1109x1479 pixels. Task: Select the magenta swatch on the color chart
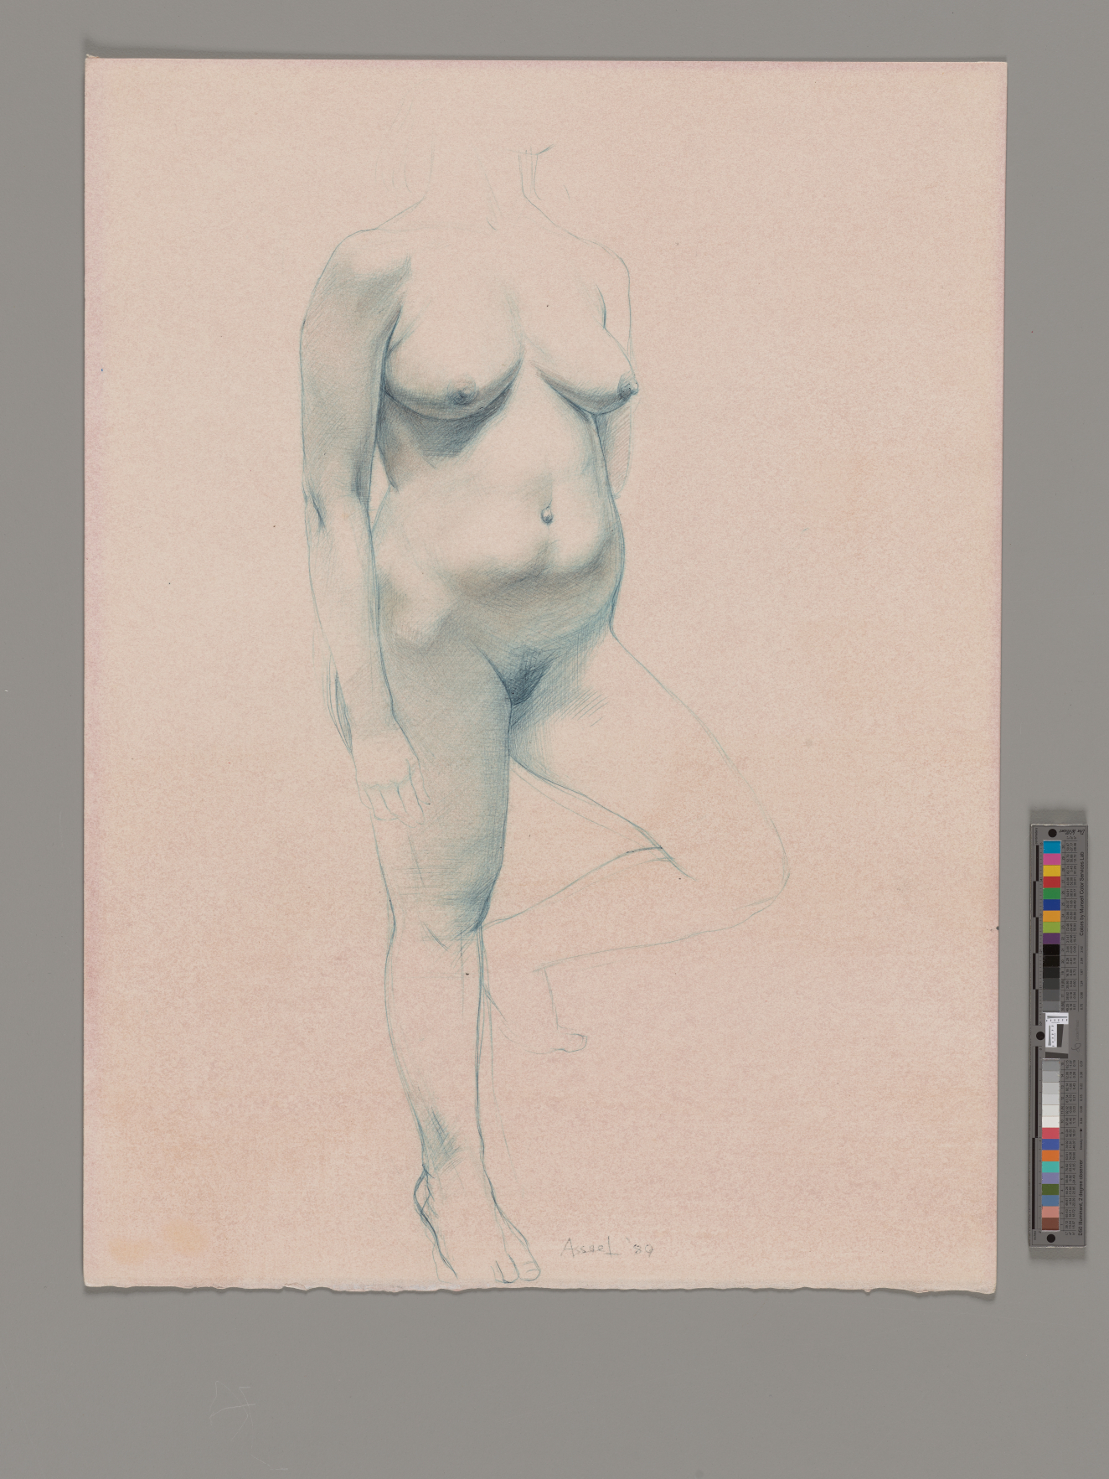point(1051,860)
